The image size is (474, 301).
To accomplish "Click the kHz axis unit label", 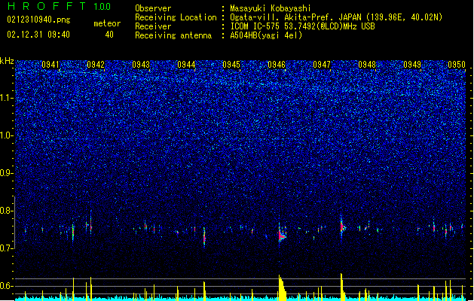I will coord(7,61).
